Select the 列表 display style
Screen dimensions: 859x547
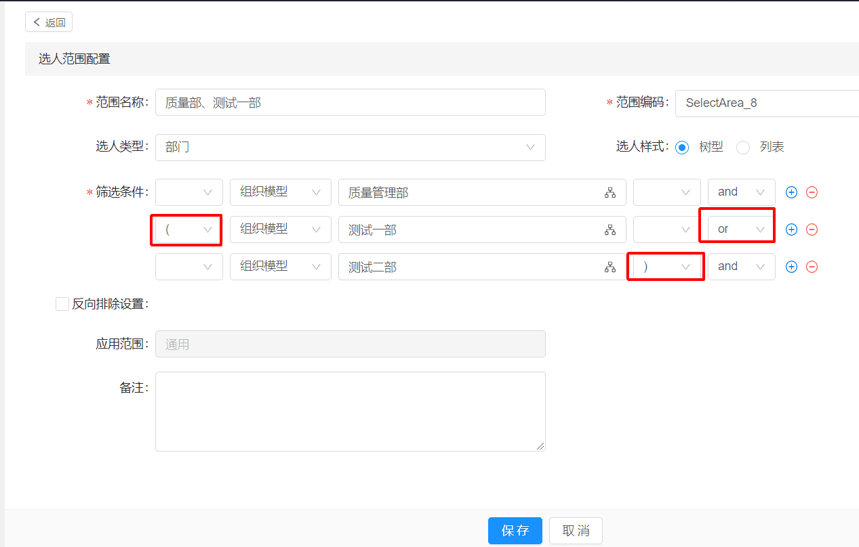pyautogui.click(x=743, y=147)
